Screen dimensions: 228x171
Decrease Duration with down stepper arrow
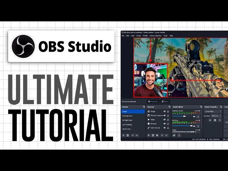click(x=220, y=116)
